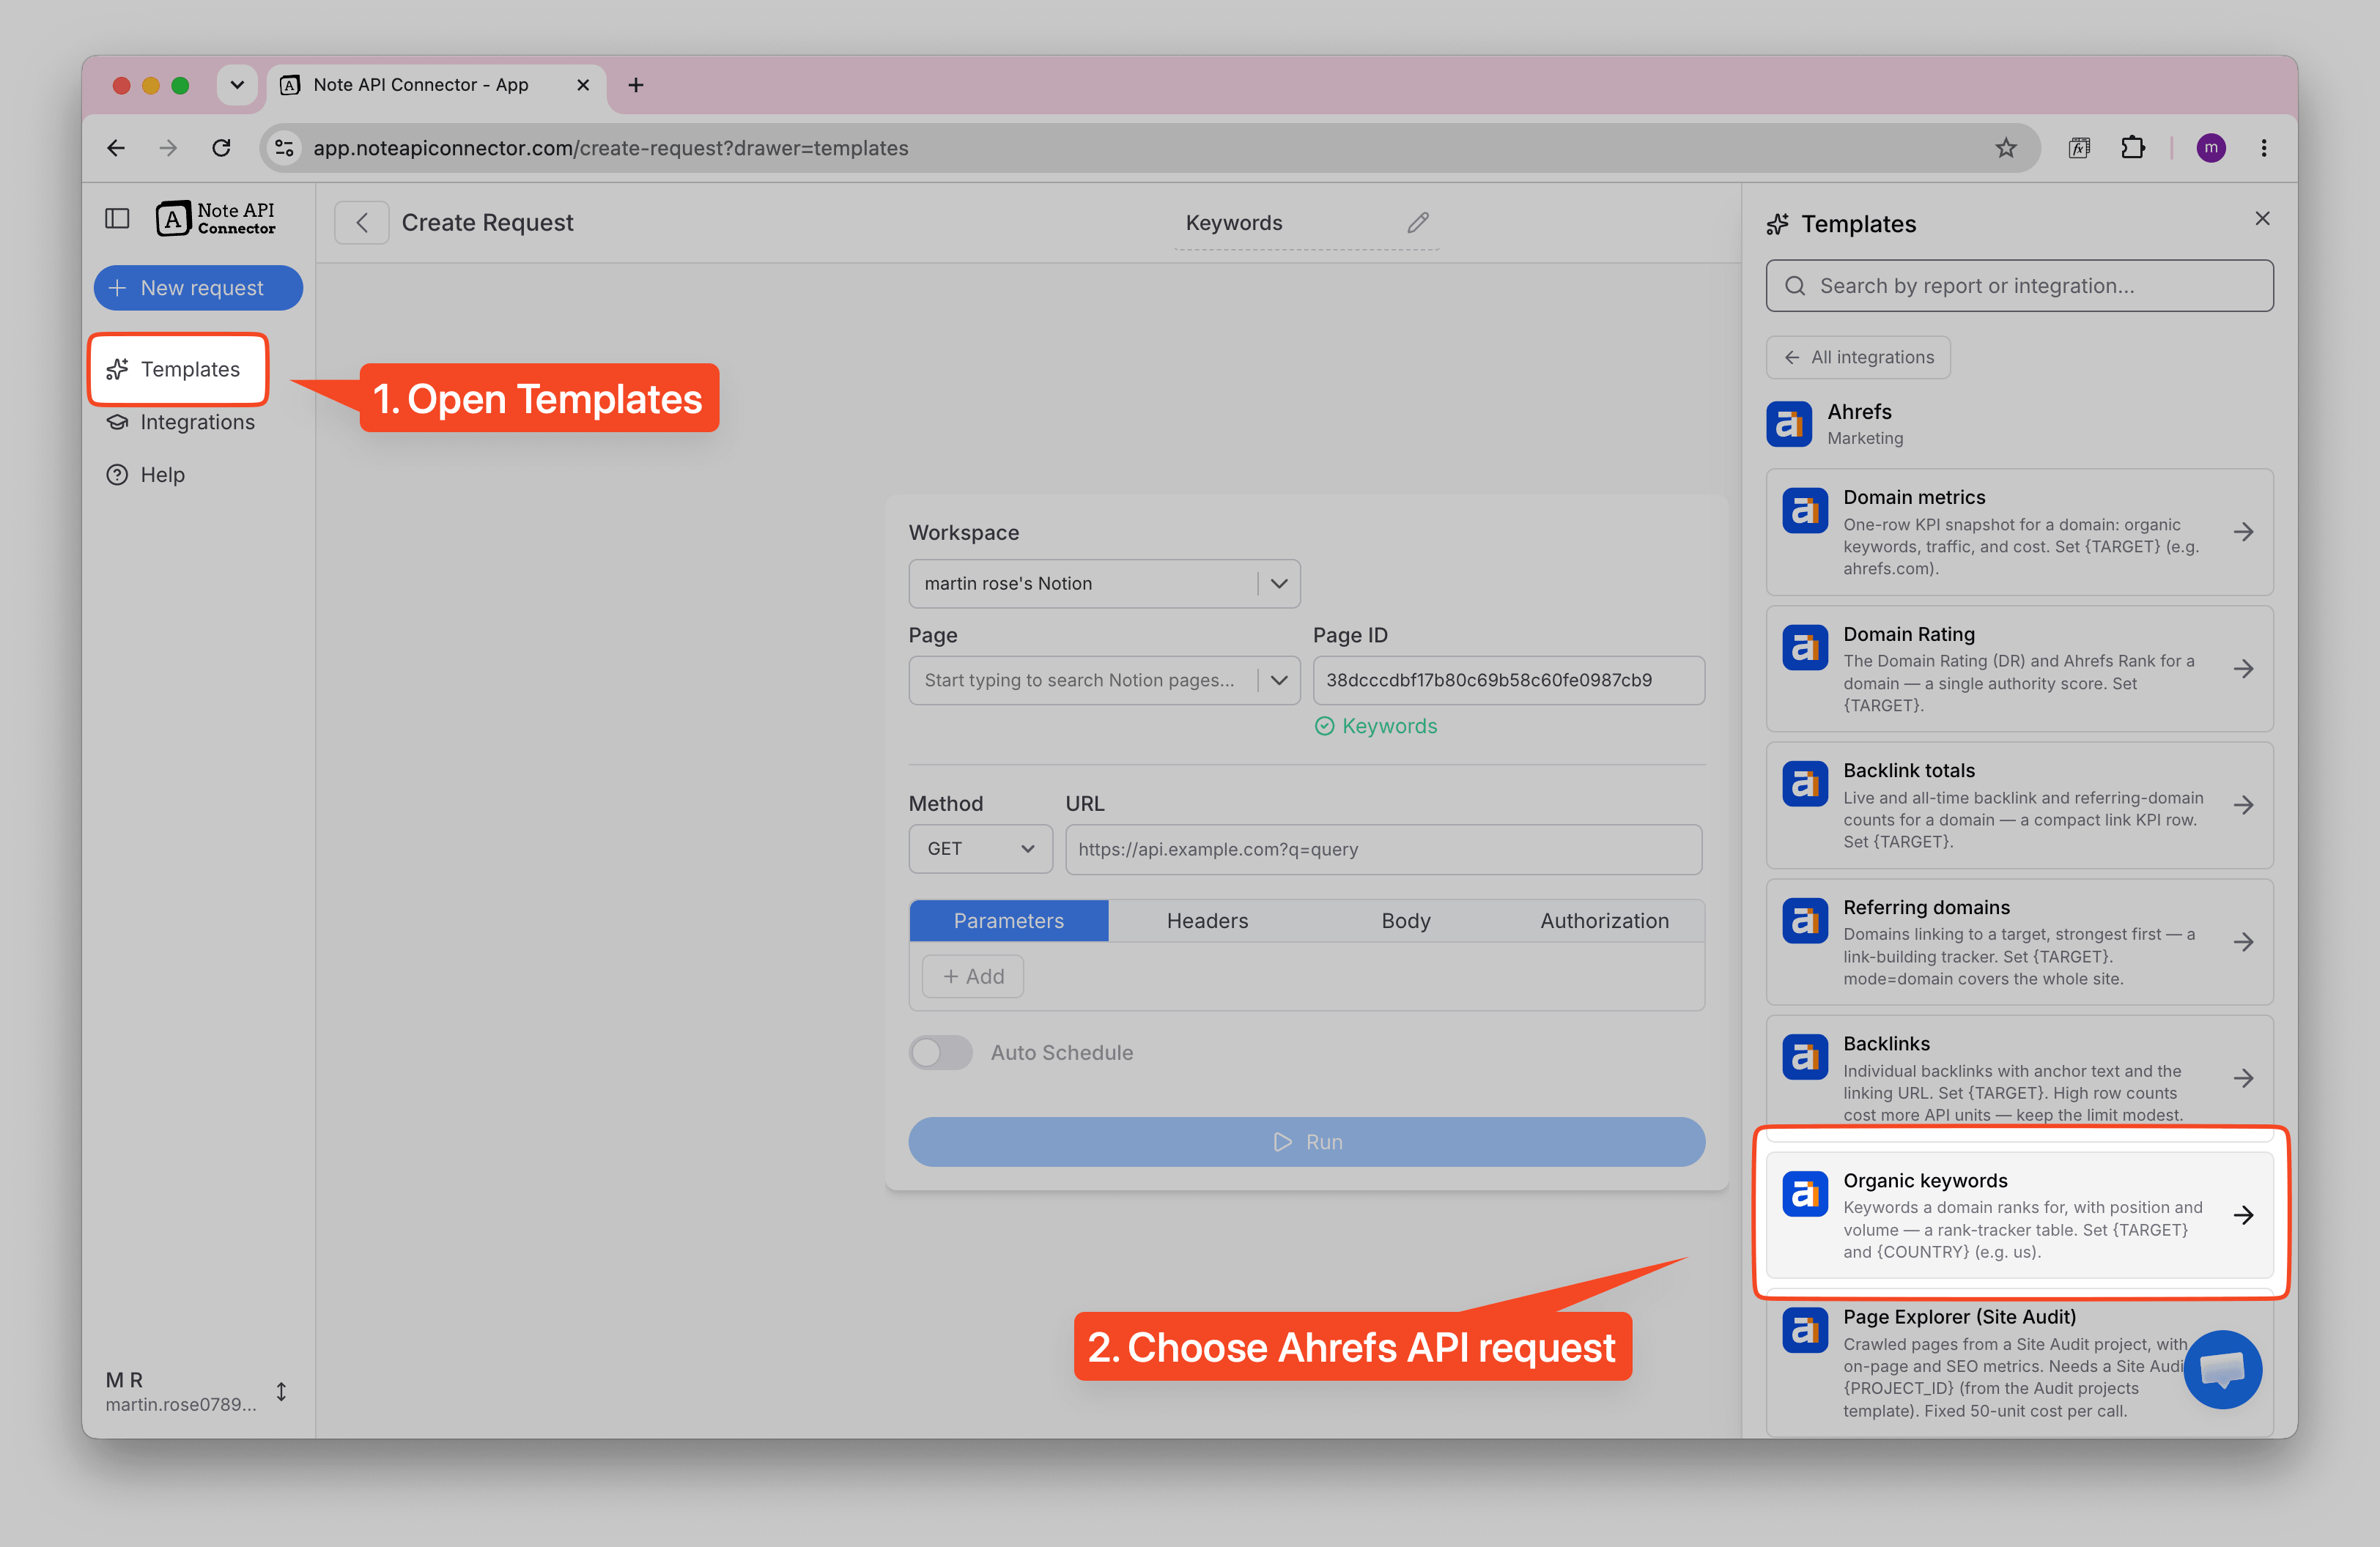Open a new browser tab
This screenshot has height=1547, width=2380.
click(636, 85)
